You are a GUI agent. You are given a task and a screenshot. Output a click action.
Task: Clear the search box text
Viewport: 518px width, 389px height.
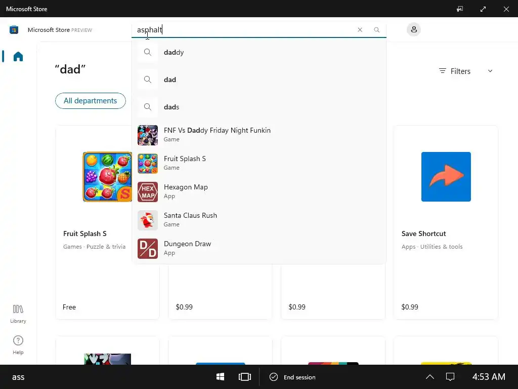tap(360, 30)
